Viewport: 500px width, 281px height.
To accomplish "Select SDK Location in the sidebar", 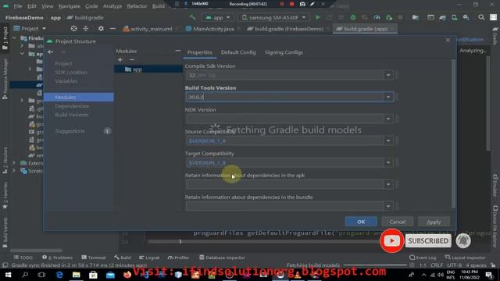I will (x=71, y=73).
